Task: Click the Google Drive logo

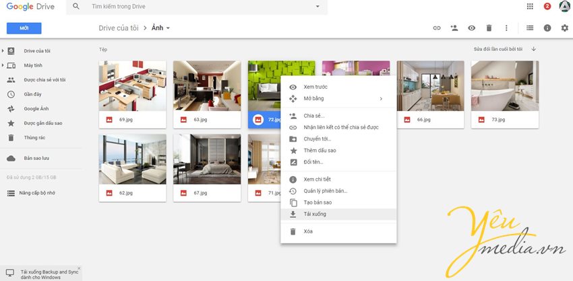Action: 30,6
